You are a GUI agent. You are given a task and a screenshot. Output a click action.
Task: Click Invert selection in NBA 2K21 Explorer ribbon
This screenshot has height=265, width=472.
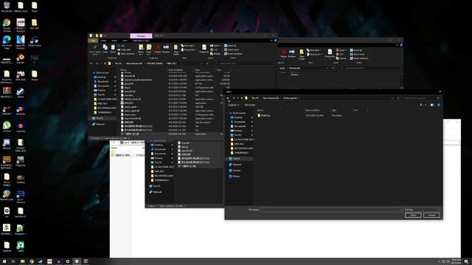pyautogui.click(x=233, y=54)
